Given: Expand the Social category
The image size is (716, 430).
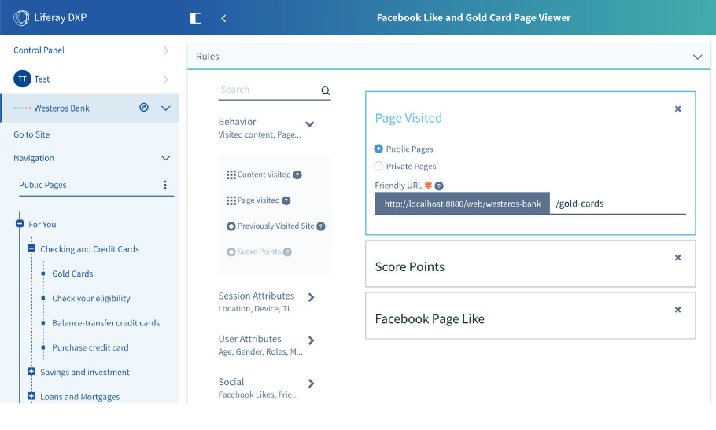Looking at the screenshot, I should click(x=311, y=384).
